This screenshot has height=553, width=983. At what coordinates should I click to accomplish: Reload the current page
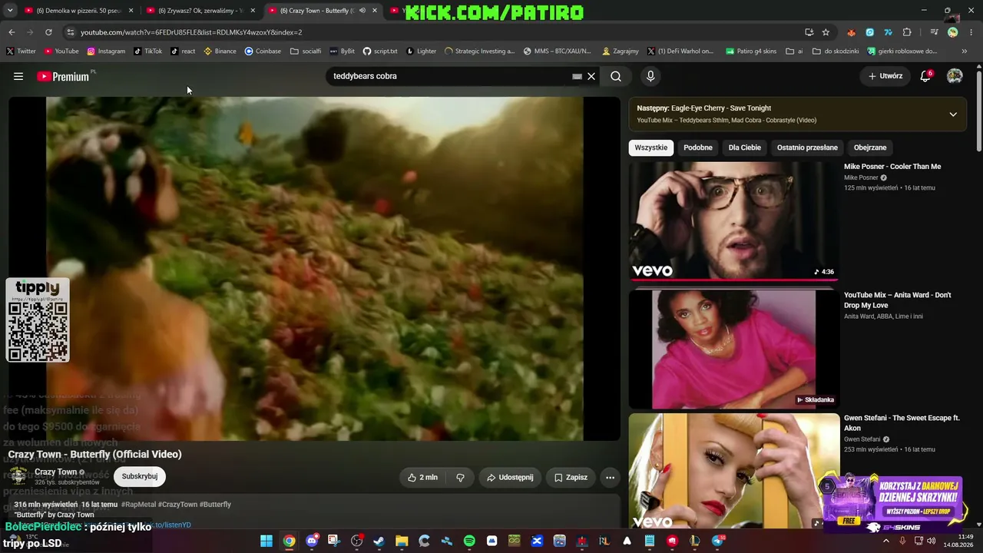[48, 32]
